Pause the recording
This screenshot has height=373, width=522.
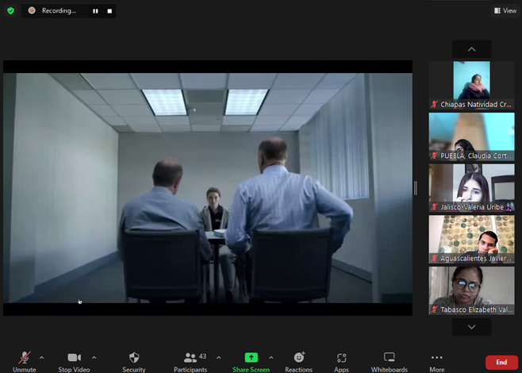click(95, 11)
